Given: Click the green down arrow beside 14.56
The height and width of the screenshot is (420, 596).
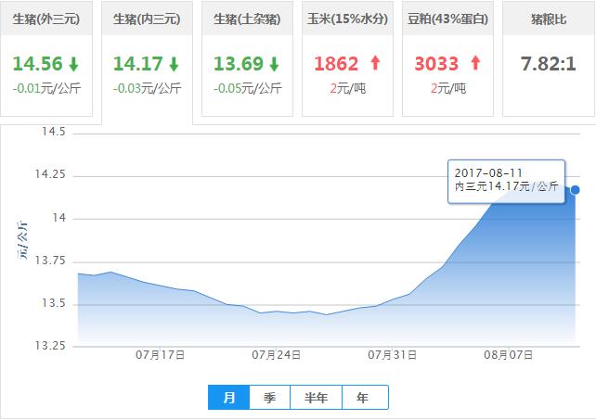Looking at the screenshot, I should pyautogui.click(x=73, y=64).
